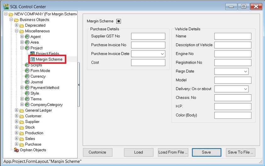Open Delivery: On or about dropdown
This screenshot has height=166, width=265.
point(246,89)
